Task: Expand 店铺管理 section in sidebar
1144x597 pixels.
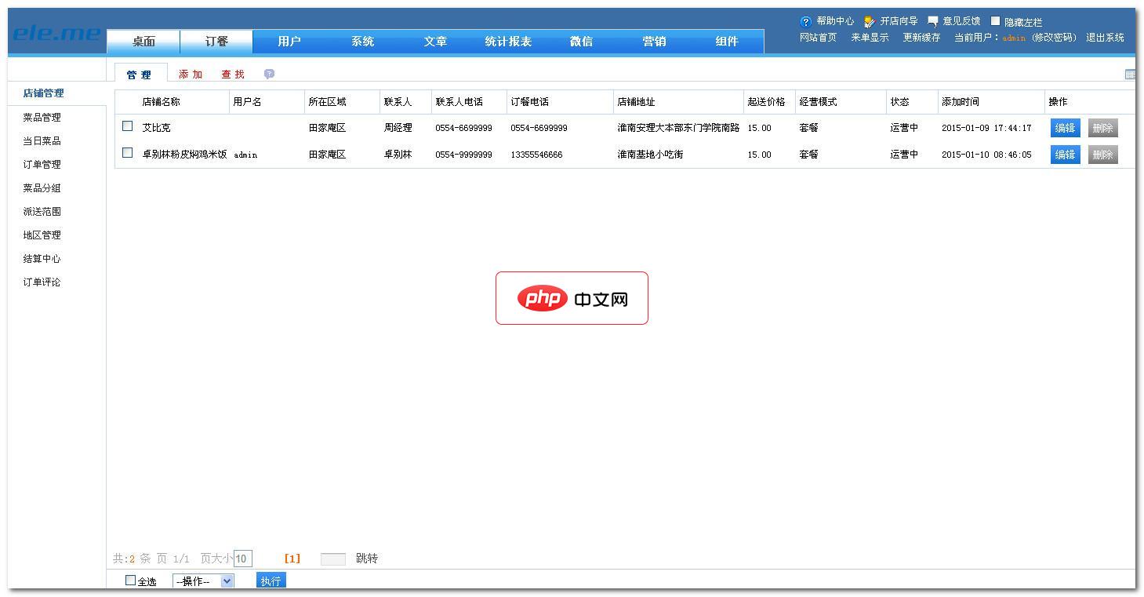Action: [x=42, y=93]
